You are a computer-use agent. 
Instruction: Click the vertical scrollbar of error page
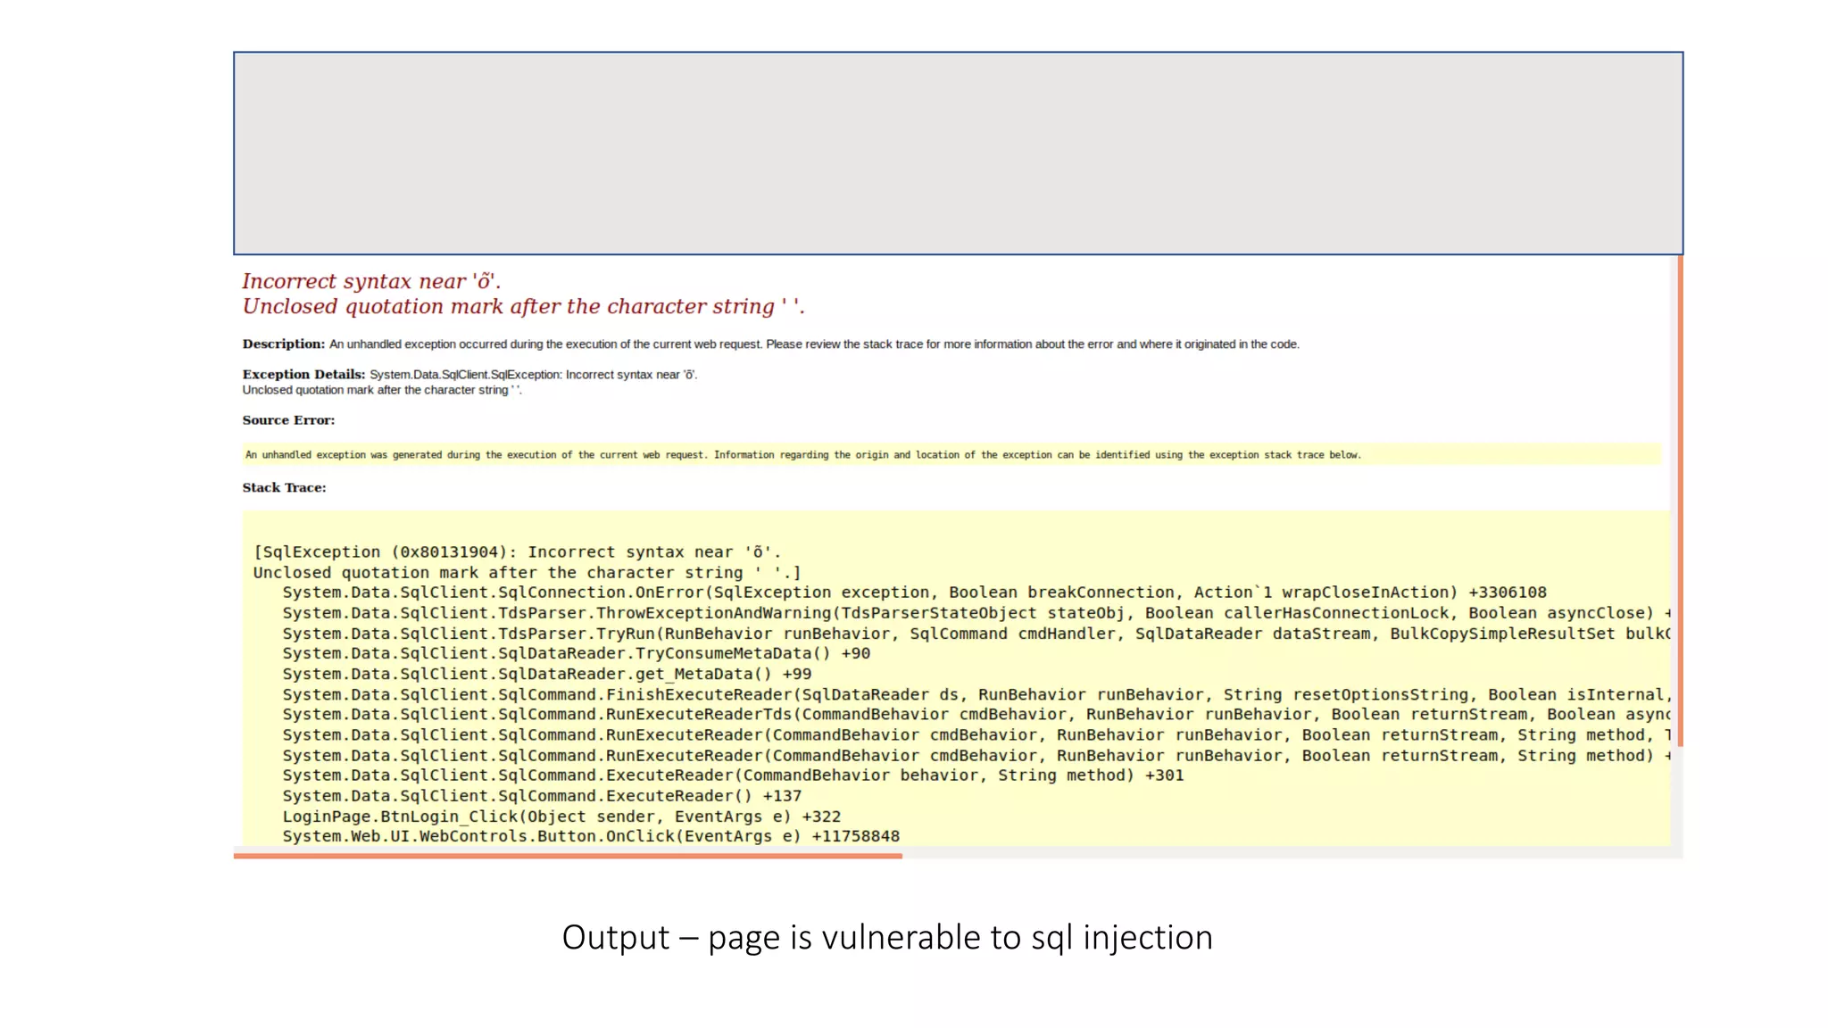point(1680,501)
